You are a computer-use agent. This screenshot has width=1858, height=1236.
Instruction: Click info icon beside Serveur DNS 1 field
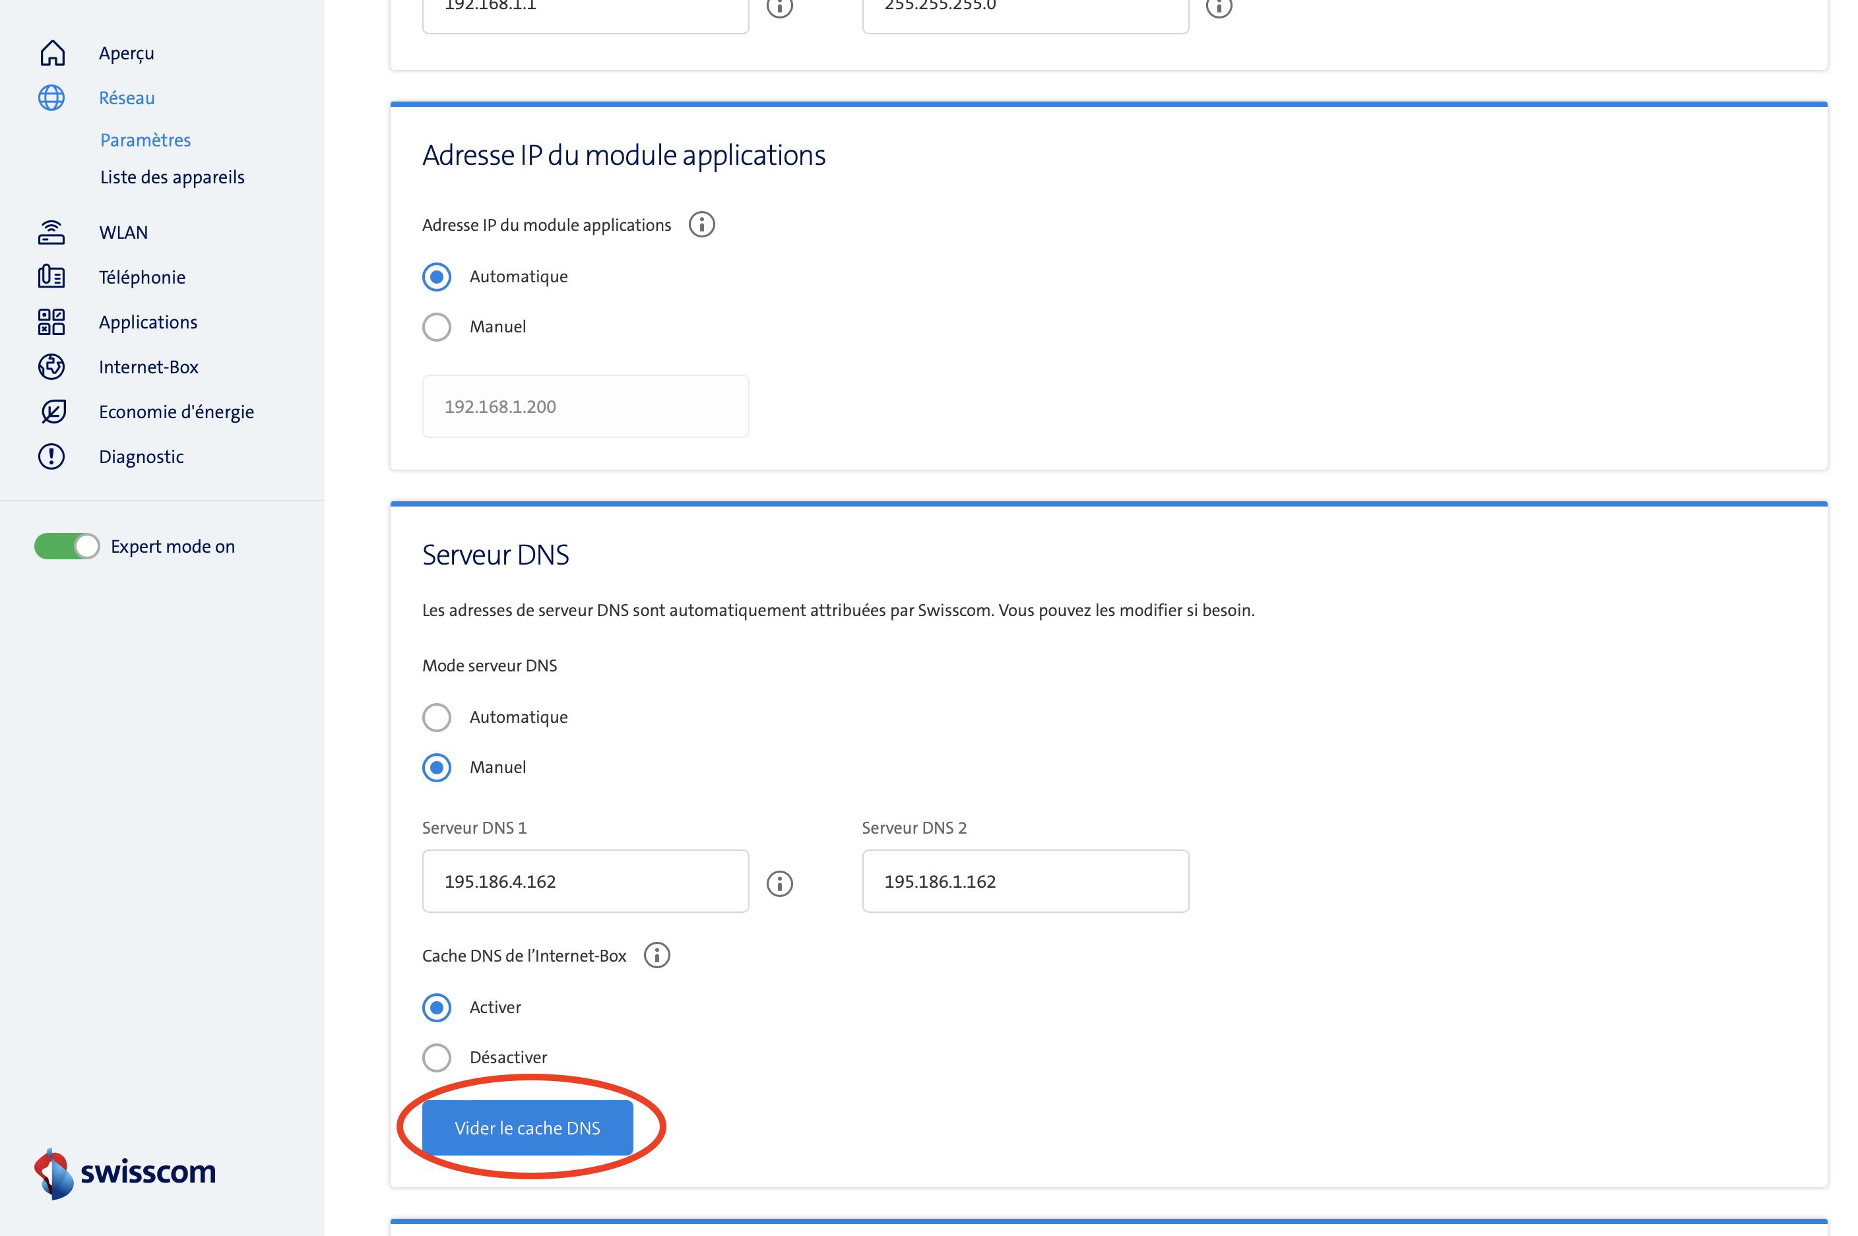pos(780,883)
